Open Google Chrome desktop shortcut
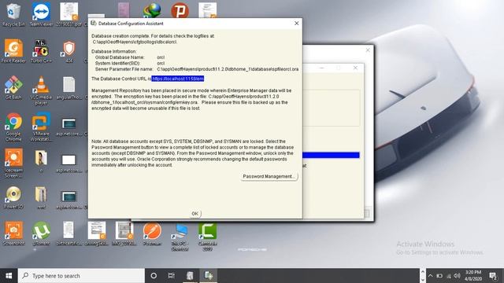Viewport: 504px width, 283px height. tap(13, 127)
